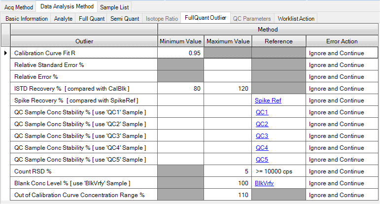Click Relative Standard Error % maximum value cell
The image size is (380, 204).
point(228,65)
